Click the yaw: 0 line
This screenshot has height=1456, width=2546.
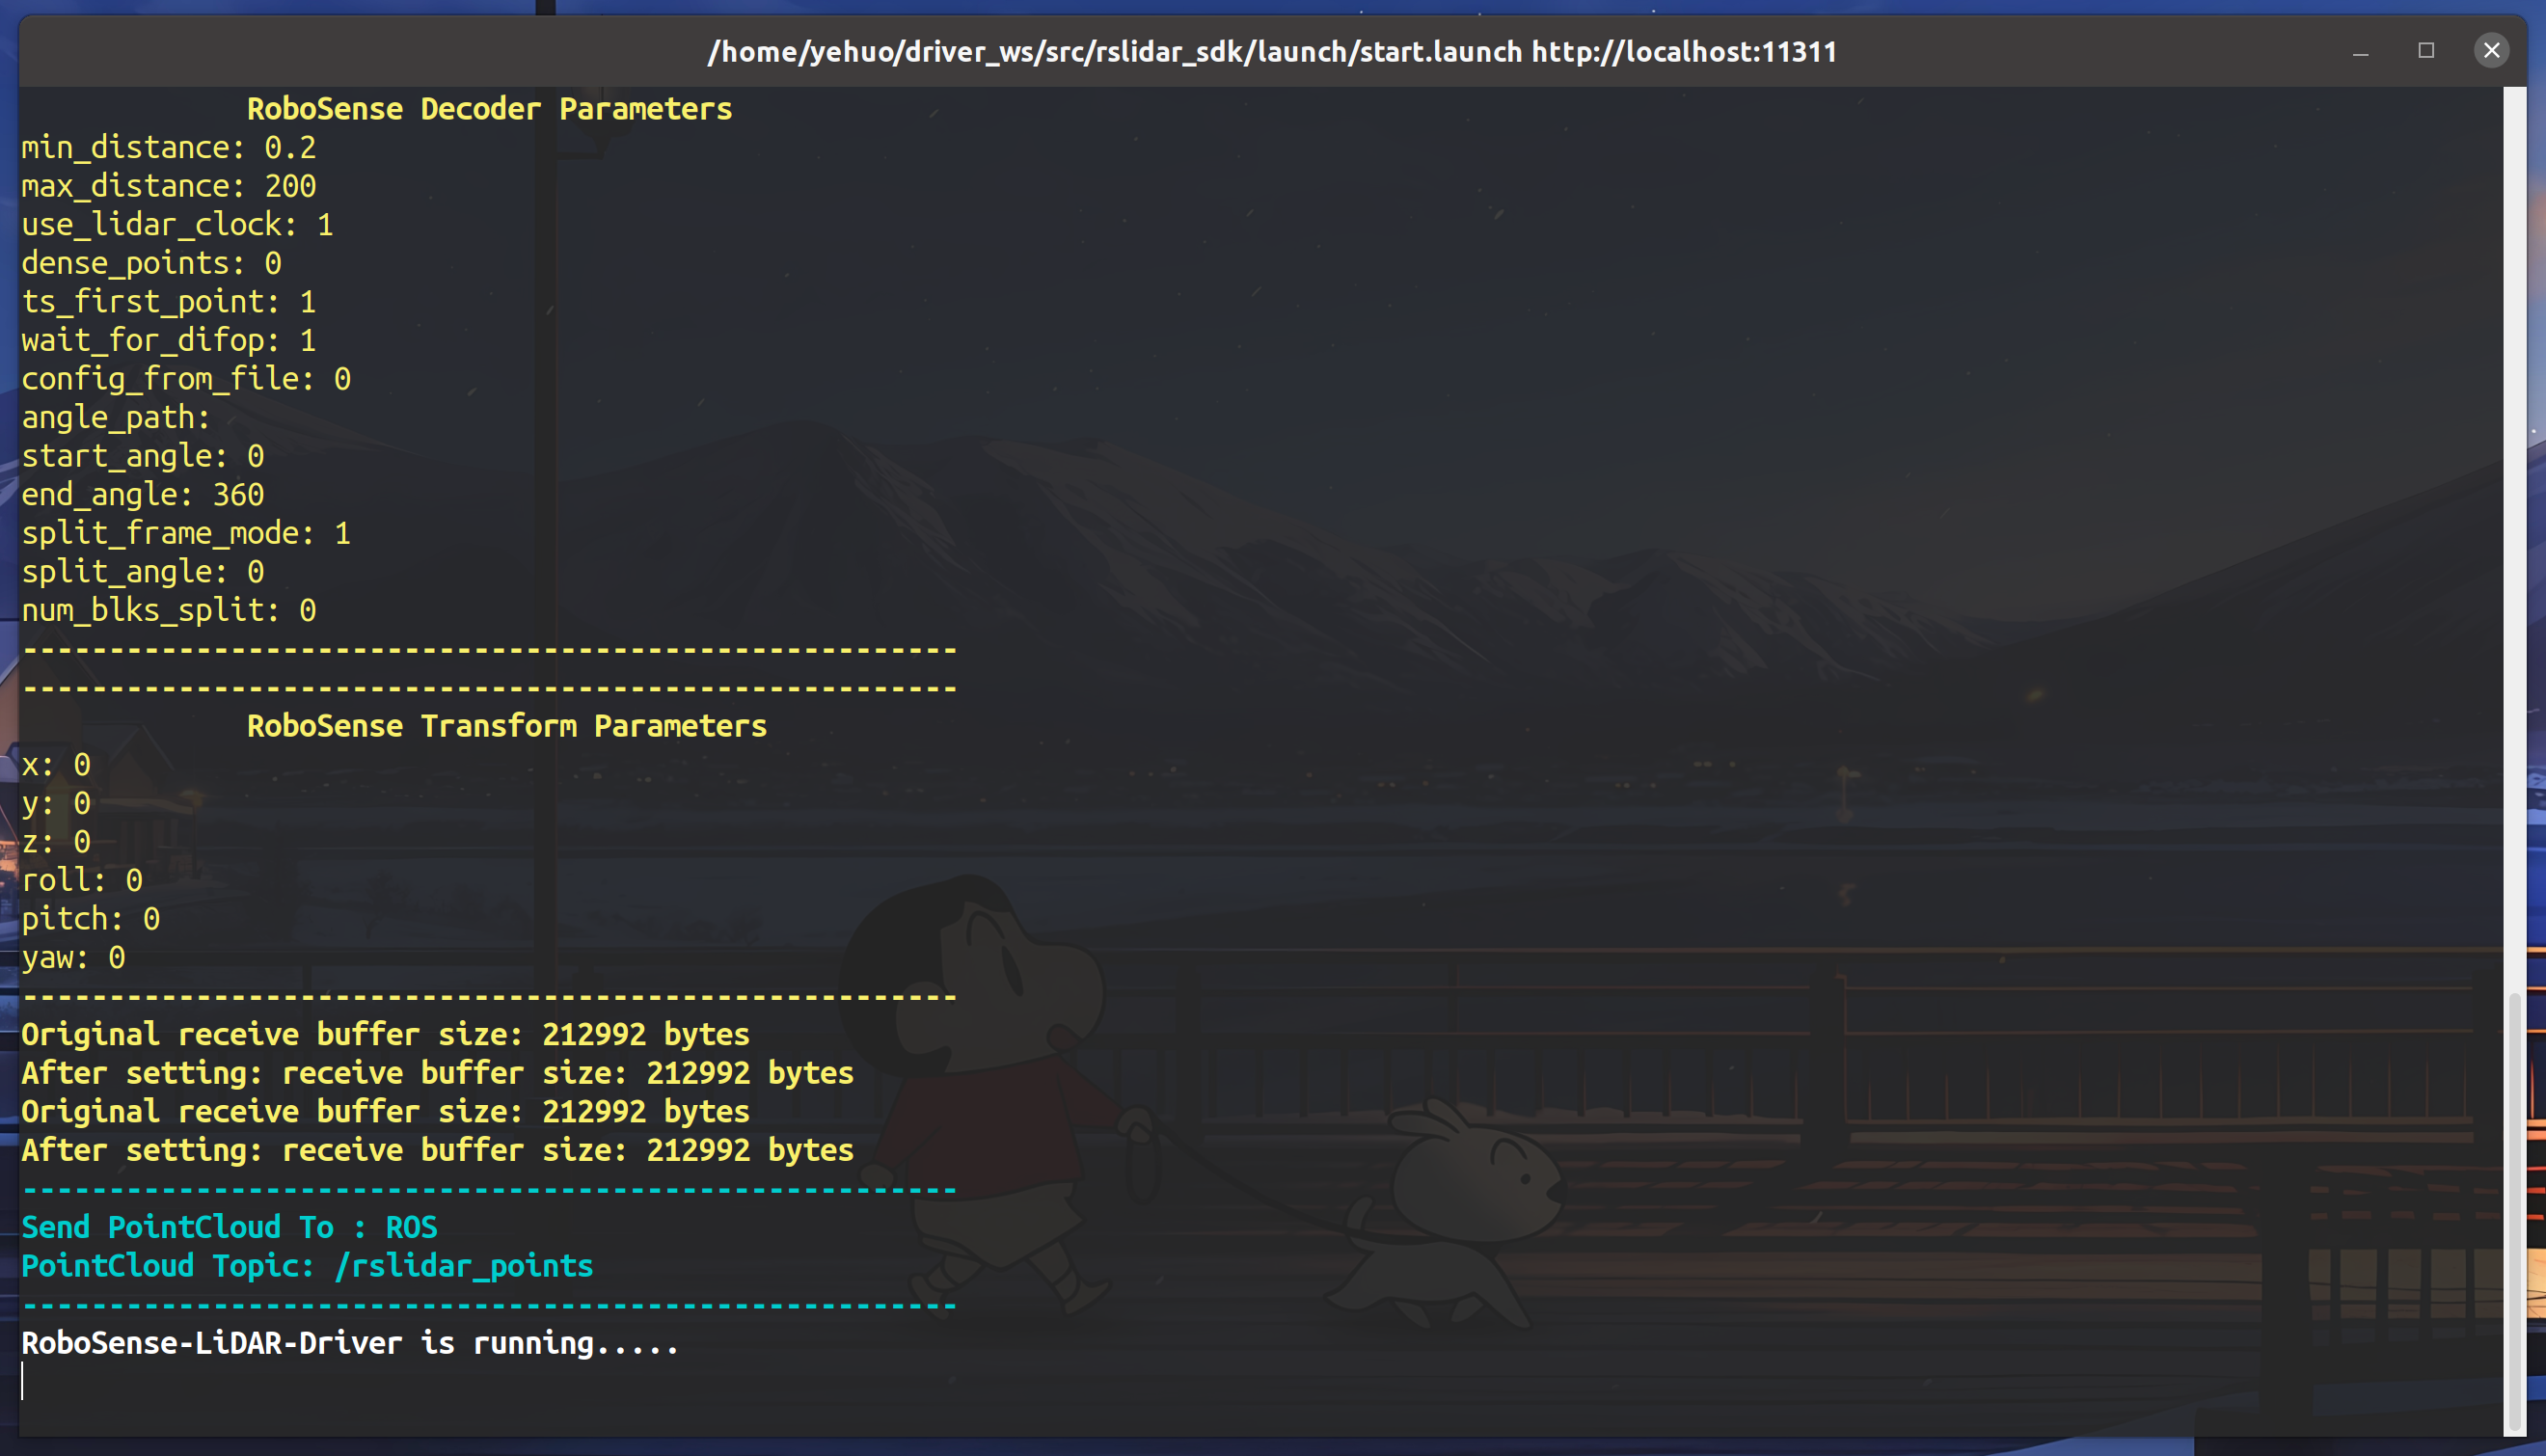pos(73,958)
